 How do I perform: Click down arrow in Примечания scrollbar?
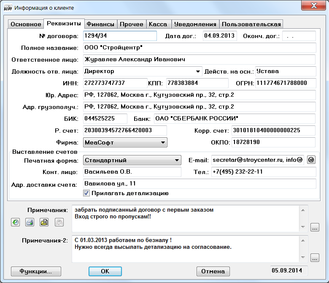tap(303, 227)
